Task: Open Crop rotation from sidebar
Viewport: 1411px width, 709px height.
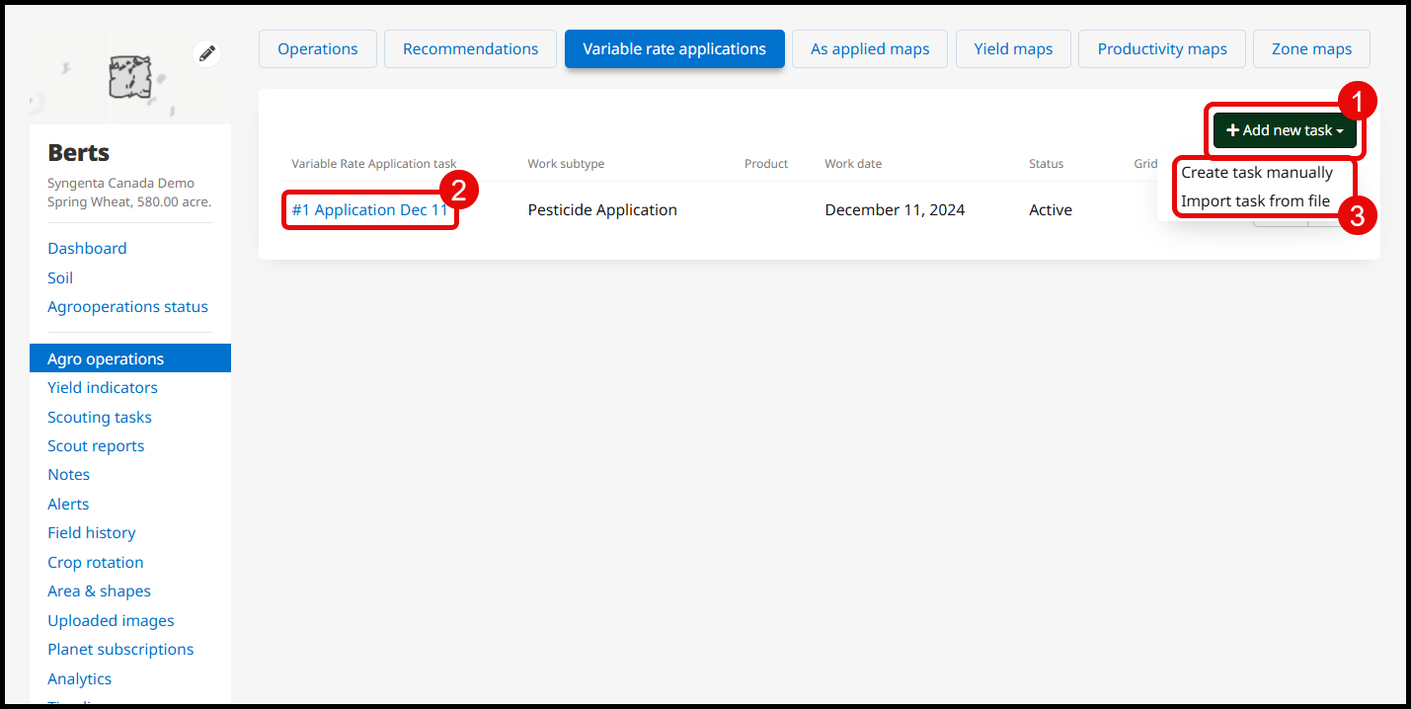Action: click(95, 563)
